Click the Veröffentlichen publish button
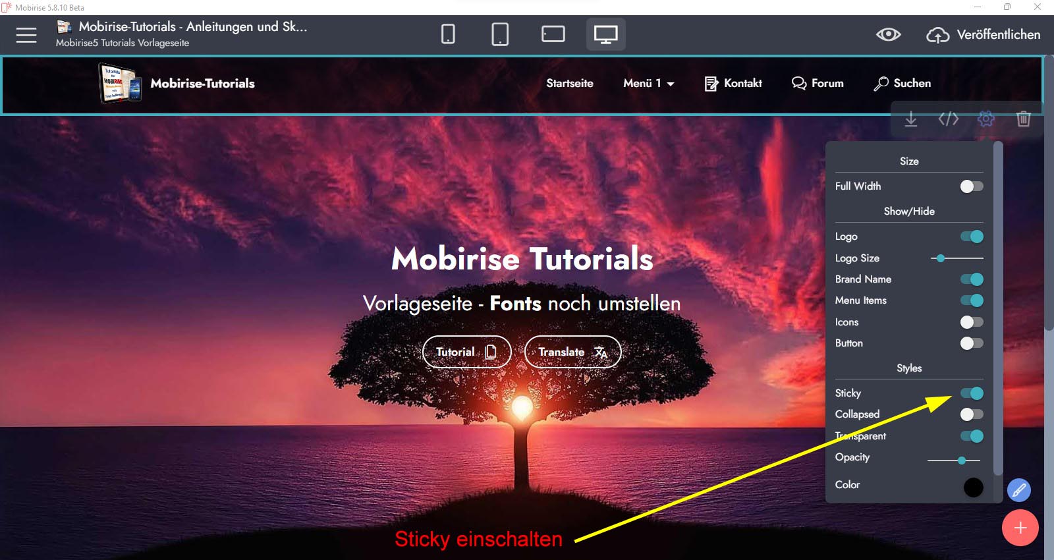This screenshot has height=560, width=1054. 984,34
